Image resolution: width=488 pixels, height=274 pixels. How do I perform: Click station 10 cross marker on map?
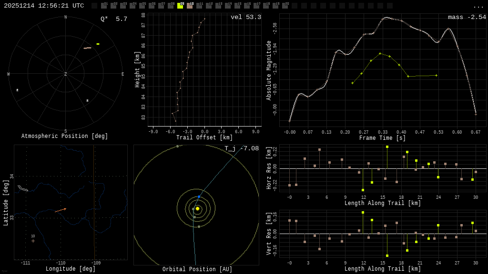[33, 241]
